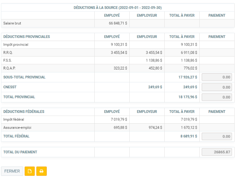Click the Total fédéral payment field
Screen dimensions: 236x180
(217, 137)
